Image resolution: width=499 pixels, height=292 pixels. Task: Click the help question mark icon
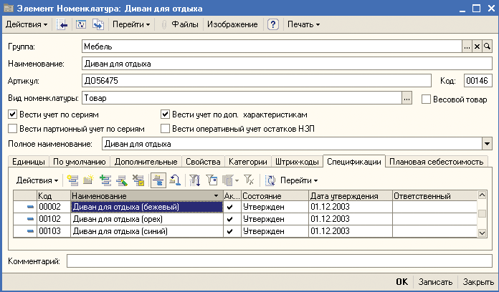(272, 24)
